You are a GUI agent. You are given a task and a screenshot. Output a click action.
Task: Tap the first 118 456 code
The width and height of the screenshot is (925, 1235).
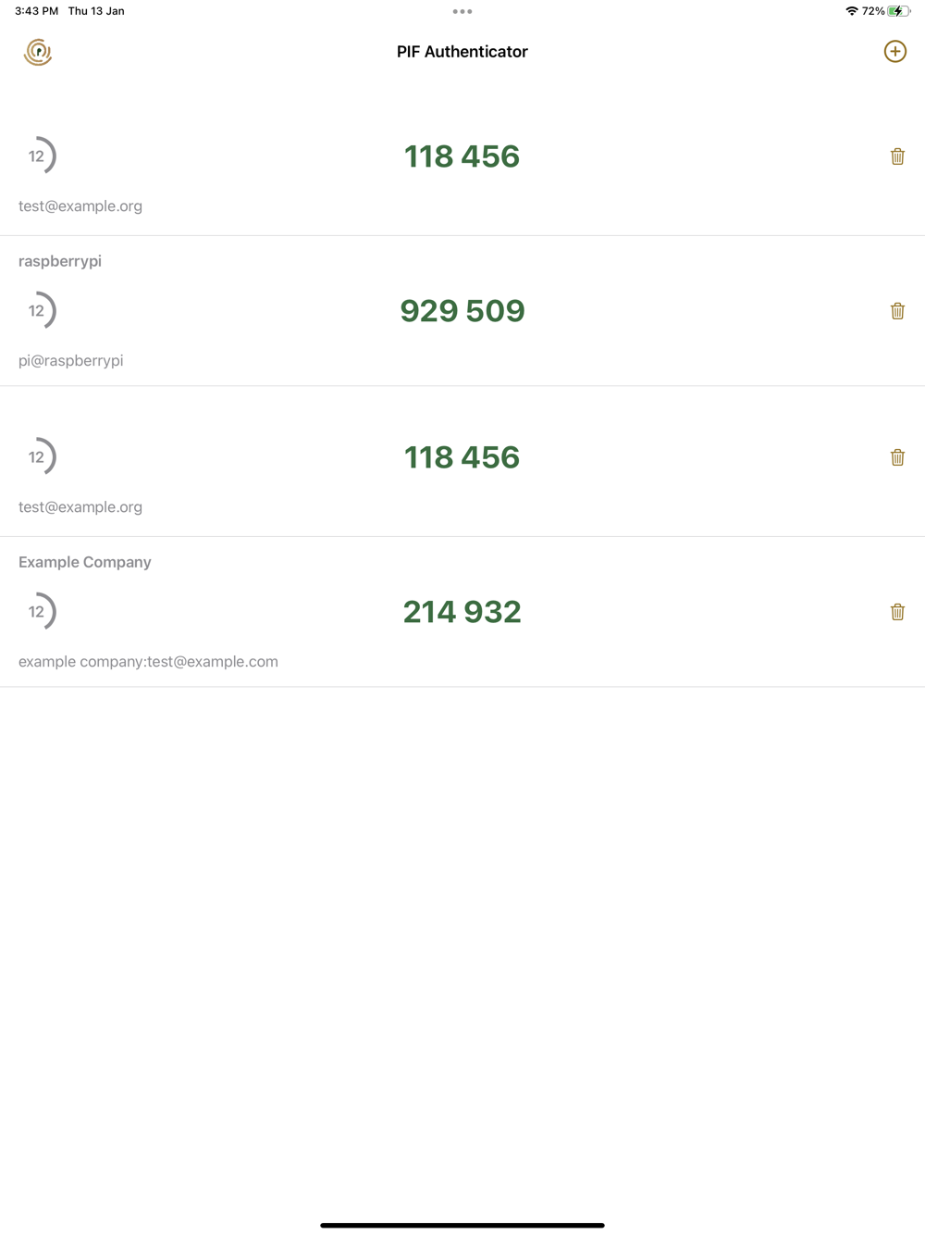tap(462, 156)
